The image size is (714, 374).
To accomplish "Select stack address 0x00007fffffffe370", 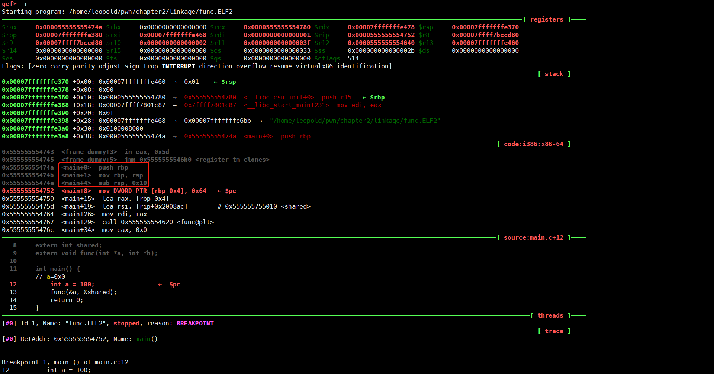I will 35,82.
